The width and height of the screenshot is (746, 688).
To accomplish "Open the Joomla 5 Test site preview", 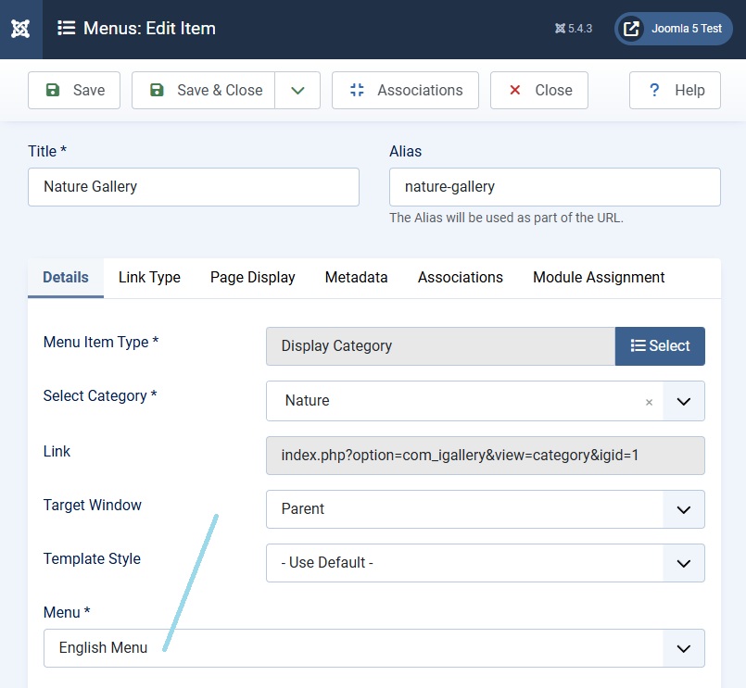I will click(x=673, y=29).
